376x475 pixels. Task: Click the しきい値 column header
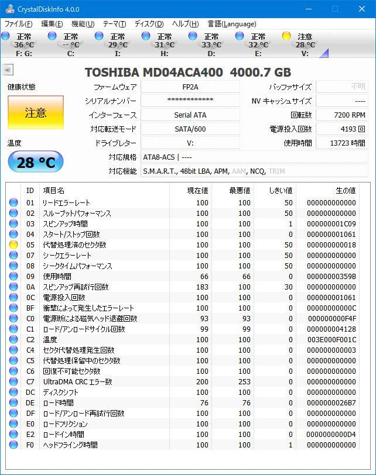[275, 190]
